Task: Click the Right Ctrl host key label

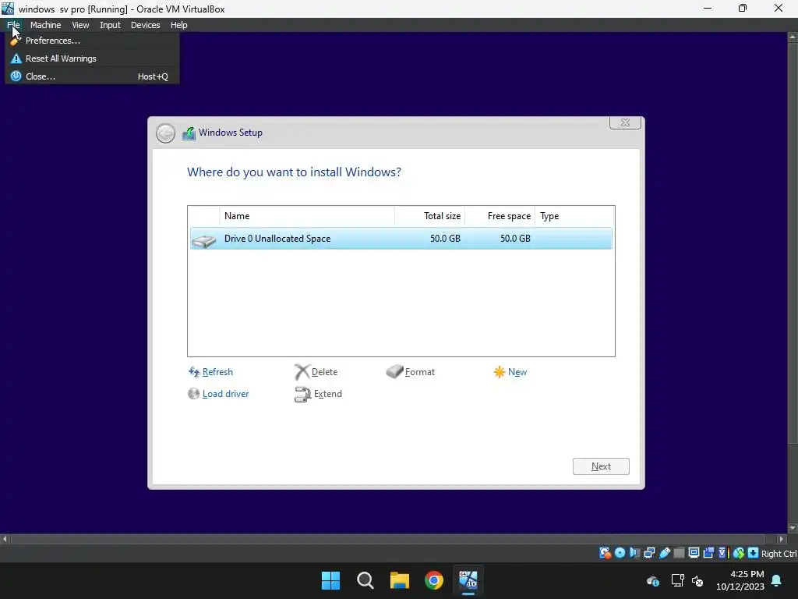Action: click(779, 554)
